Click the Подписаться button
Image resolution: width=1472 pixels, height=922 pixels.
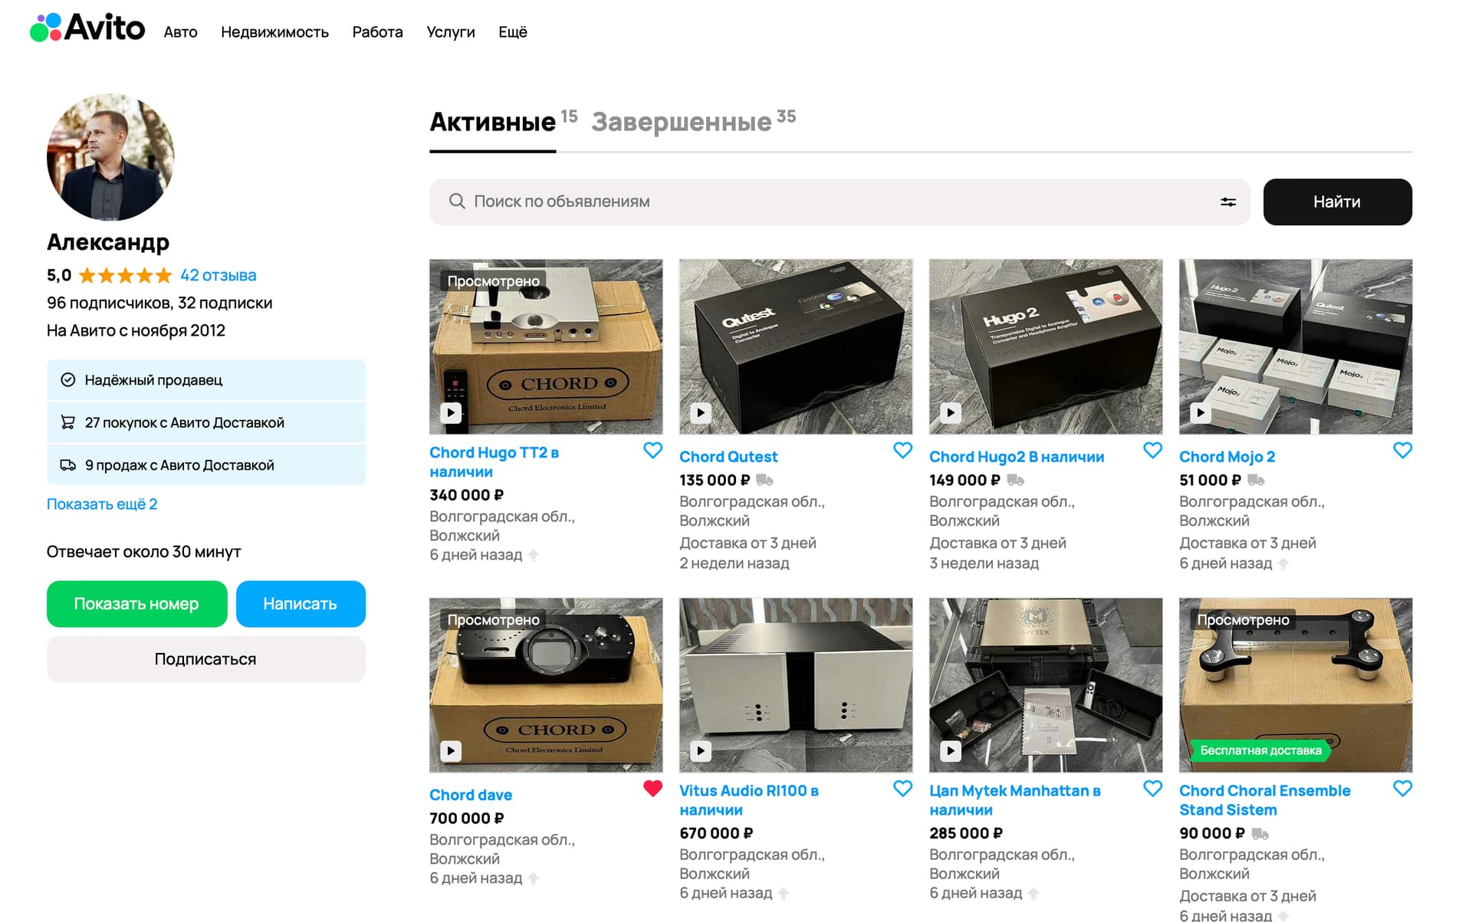(x=205, y=659)
